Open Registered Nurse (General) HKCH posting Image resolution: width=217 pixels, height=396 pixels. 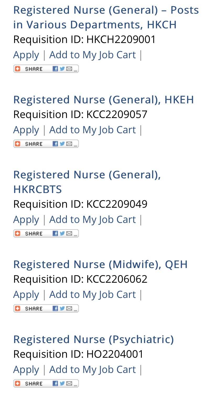(106, 17)
